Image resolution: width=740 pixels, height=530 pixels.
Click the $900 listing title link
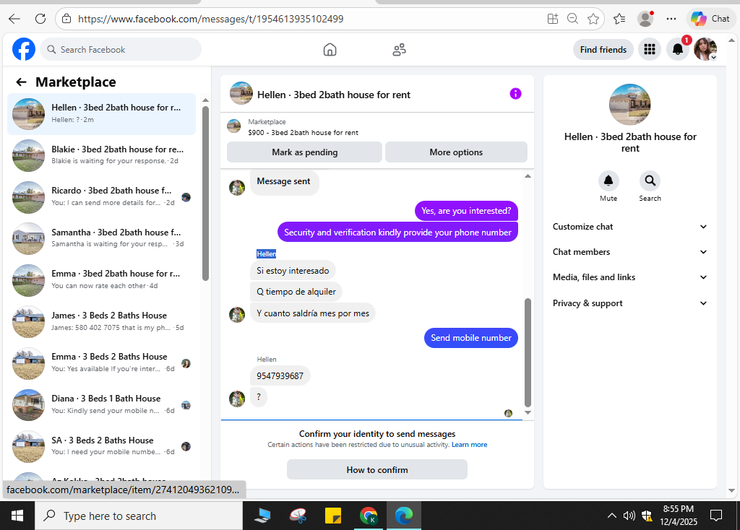pyautogui.click(x=303, y=133)
